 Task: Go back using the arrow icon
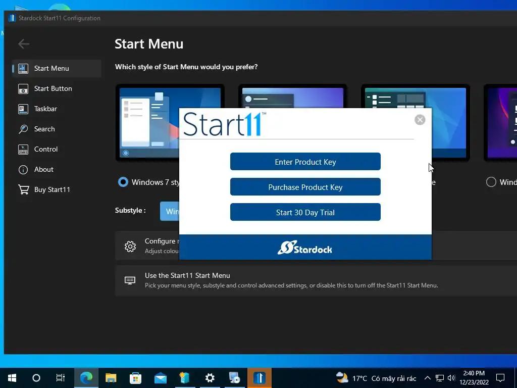pos(24,43)
